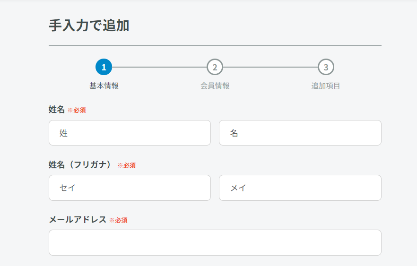Click progress line between steps 2 and 3
417x266 pixels.
[x=270, y=67]
